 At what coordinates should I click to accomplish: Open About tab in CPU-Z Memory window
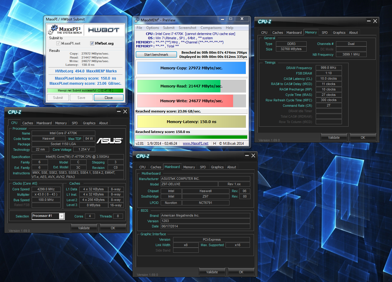tap(353, 33)
